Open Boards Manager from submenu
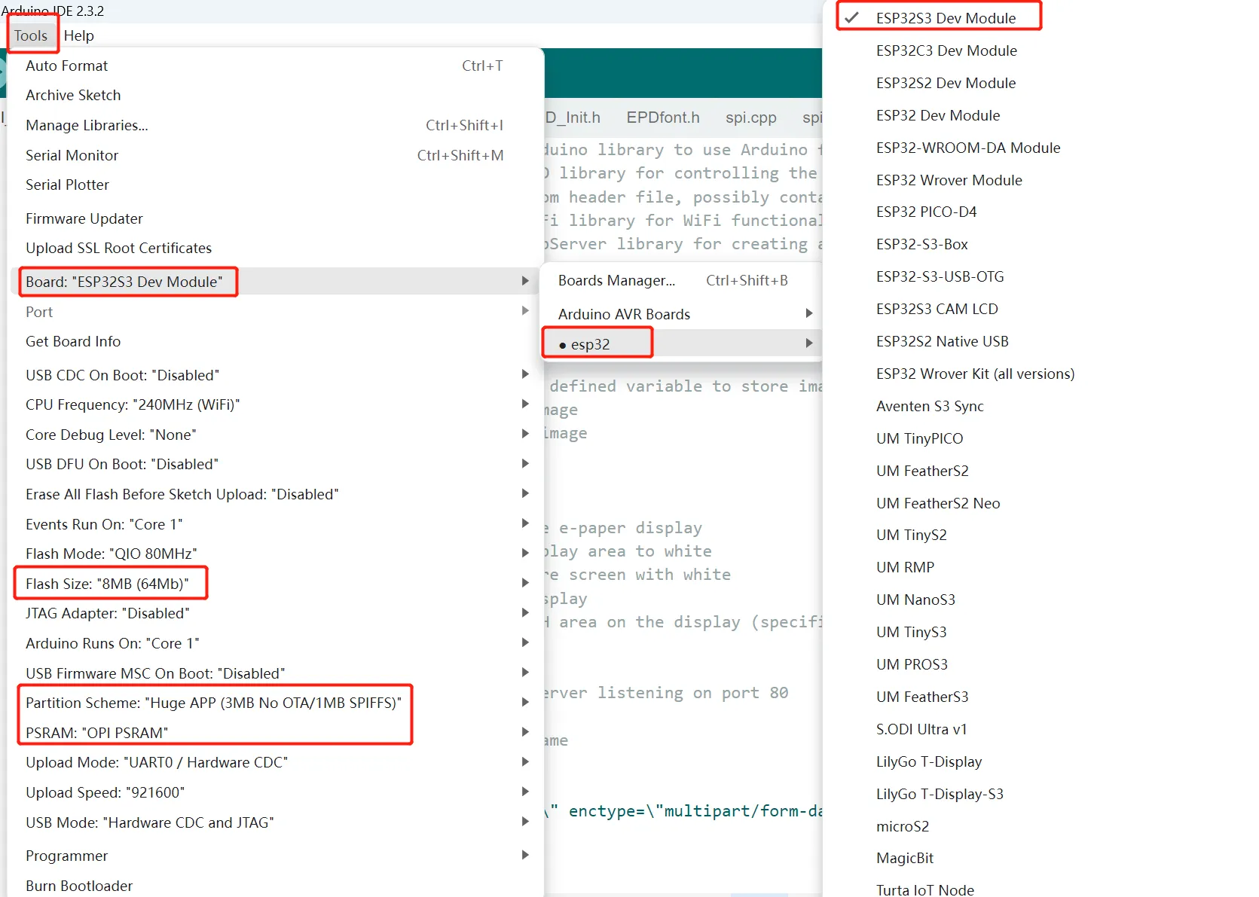This screenshot has width=1259, height=897. (x=616, y=280)
